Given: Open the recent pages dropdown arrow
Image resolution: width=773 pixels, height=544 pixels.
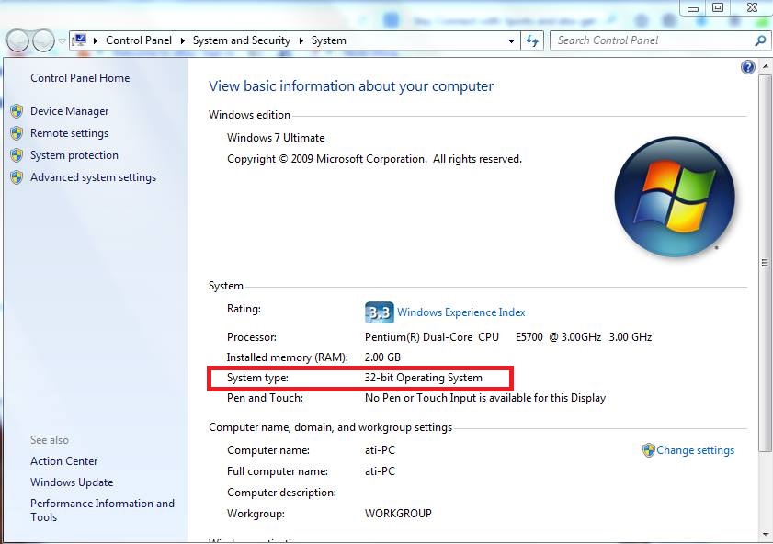Looking at the screenshot, I should click(62, 41).
